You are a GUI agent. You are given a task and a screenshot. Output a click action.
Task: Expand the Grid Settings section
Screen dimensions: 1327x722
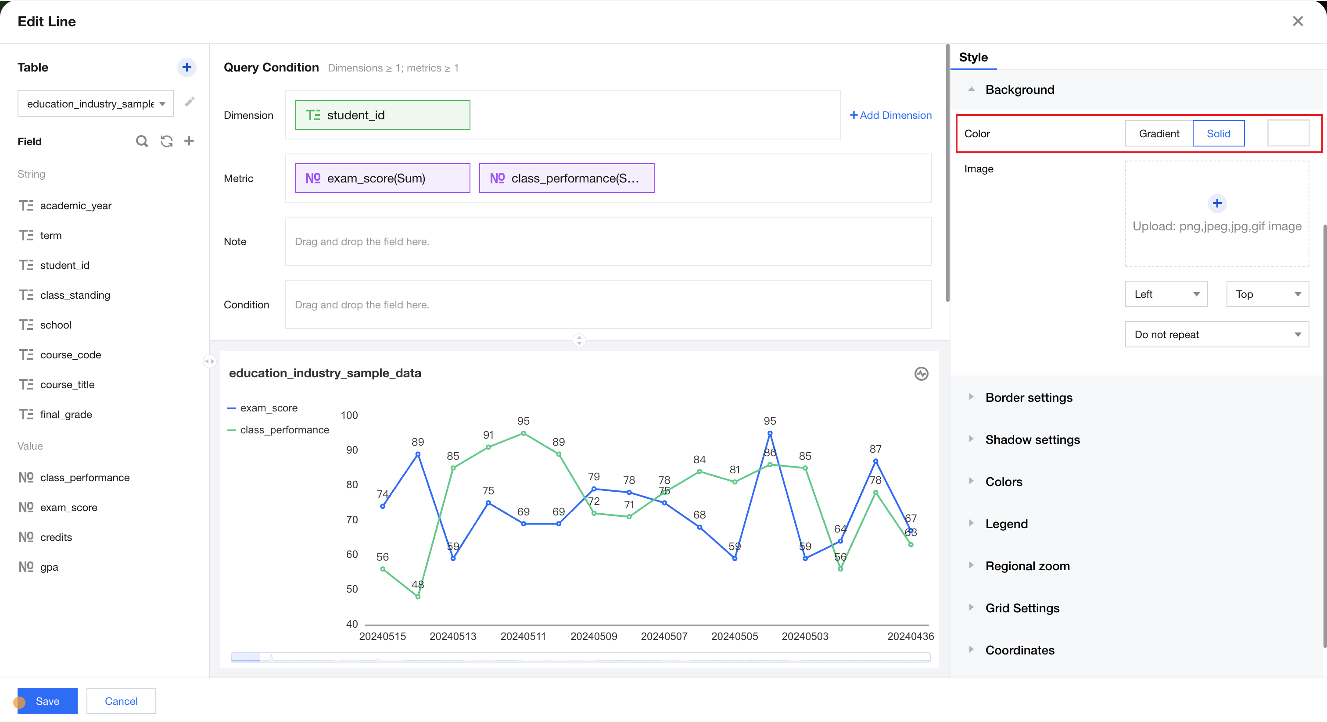click(971, 608)
